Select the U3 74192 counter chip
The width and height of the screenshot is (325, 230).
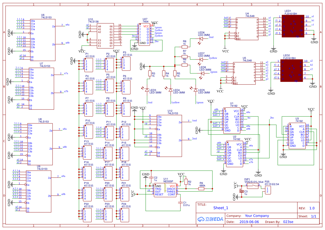pyautogui.click(x=297, y=136)
